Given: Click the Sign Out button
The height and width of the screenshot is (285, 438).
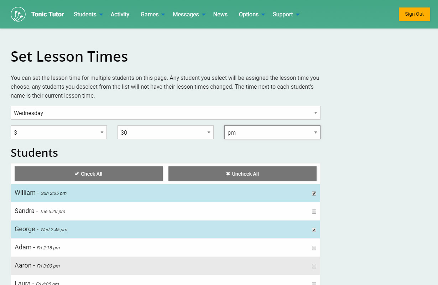Looking at the screenshot, I should coord(414,14).
